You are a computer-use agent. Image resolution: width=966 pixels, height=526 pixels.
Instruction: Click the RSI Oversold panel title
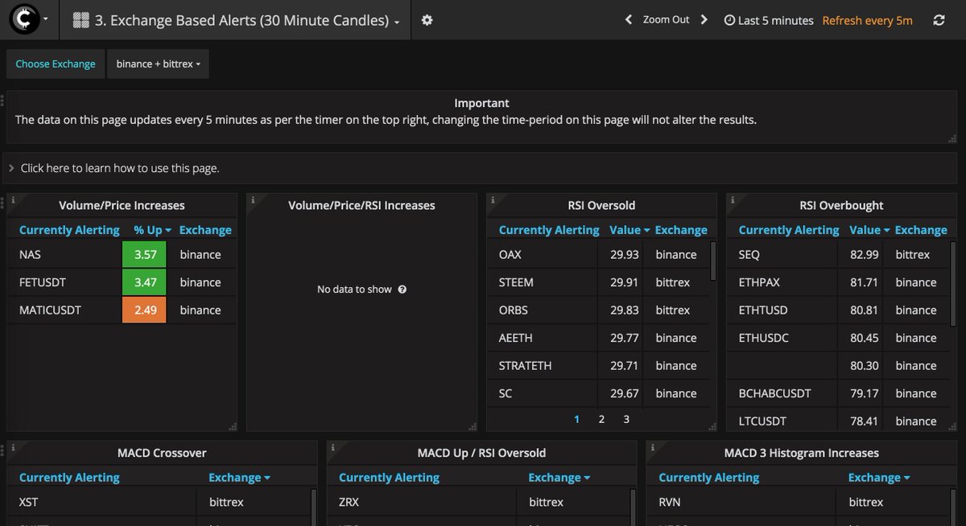[601, 206]
